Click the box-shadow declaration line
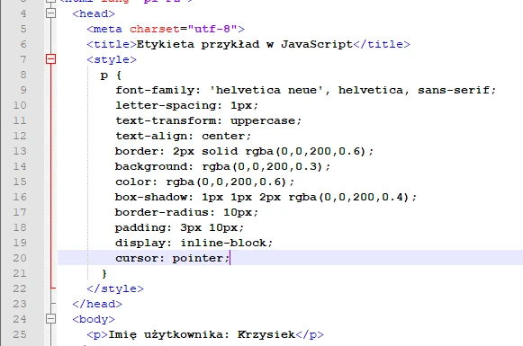The image size is (523, 346). 266,197
